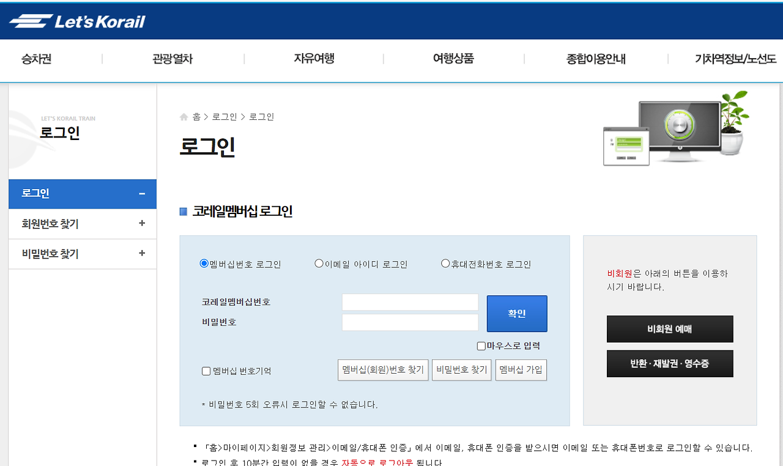
Task: Open the 승차권 menu
Action: (x=35, y=58)
